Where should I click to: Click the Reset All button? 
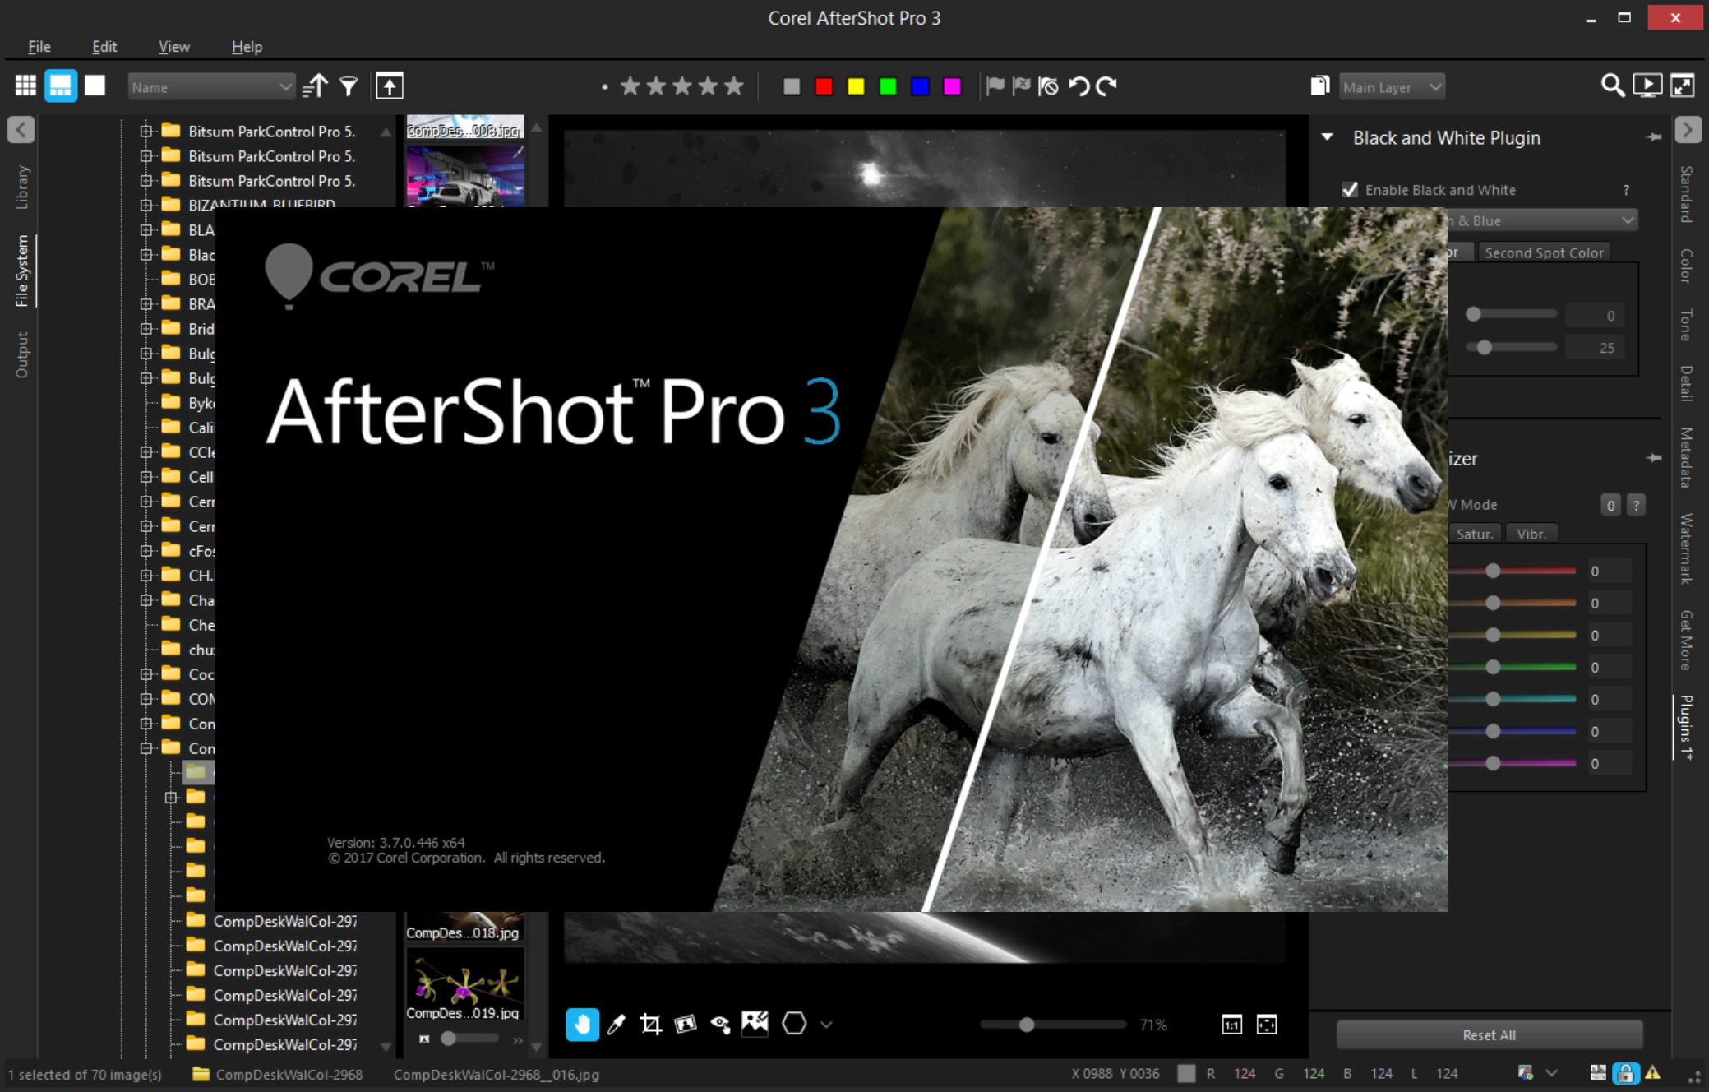[1490, 1035]
